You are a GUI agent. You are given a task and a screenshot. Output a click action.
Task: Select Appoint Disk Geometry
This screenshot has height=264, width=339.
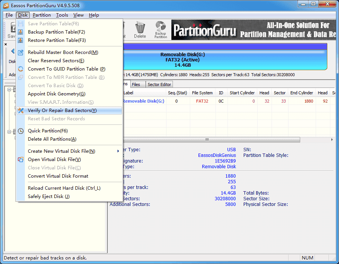[x=69, y=94]
